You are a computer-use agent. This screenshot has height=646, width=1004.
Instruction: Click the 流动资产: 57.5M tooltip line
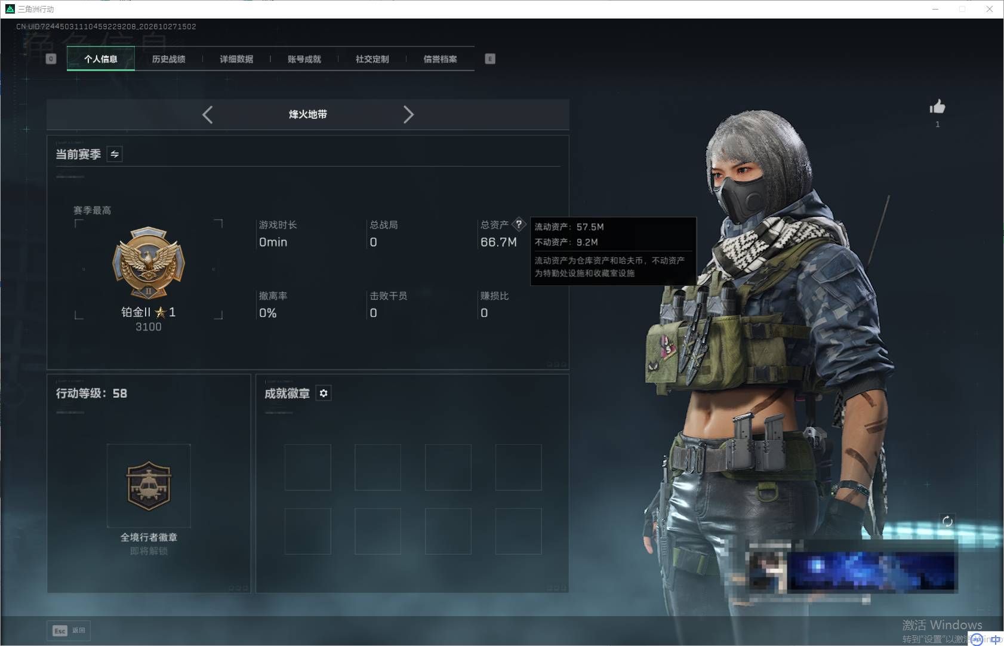pyautogui.click(x=569, y=227)
